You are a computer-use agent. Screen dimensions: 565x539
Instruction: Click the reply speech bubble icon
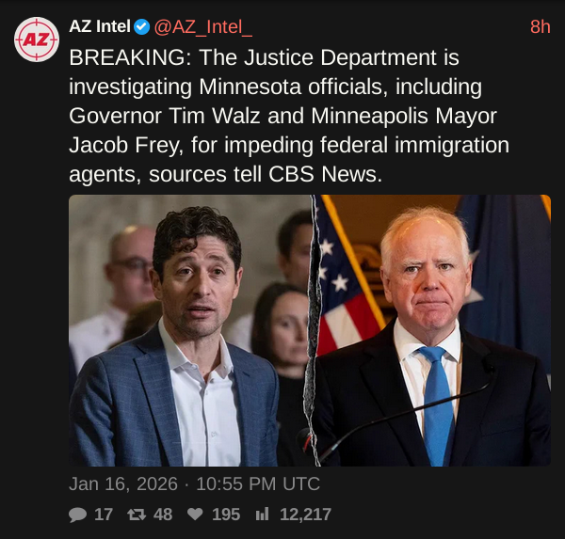click(x=77, y=515)
